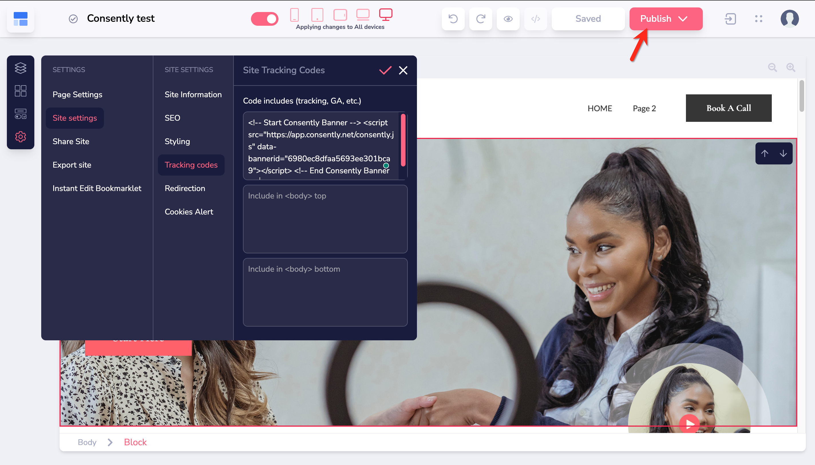Open the layers panel icon
815x465 pixels.
coord(20,68)
